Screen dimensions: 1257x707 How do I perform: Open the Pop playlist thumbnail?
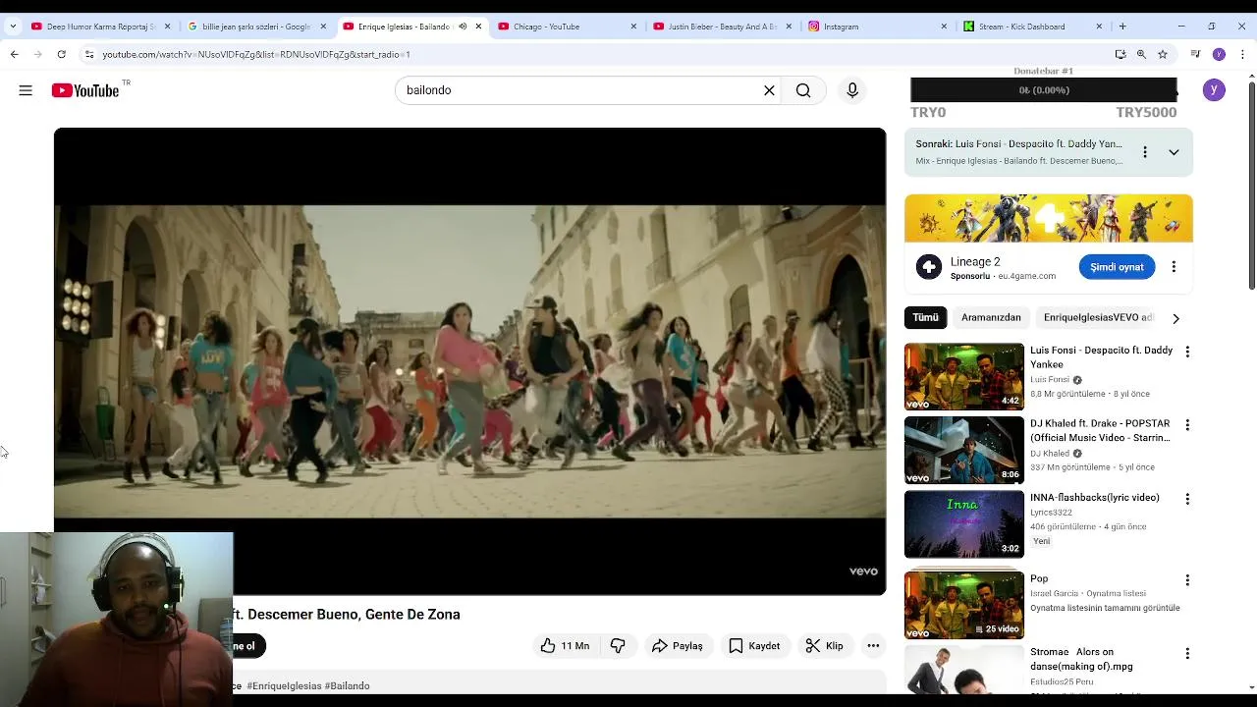coord(963,605)
